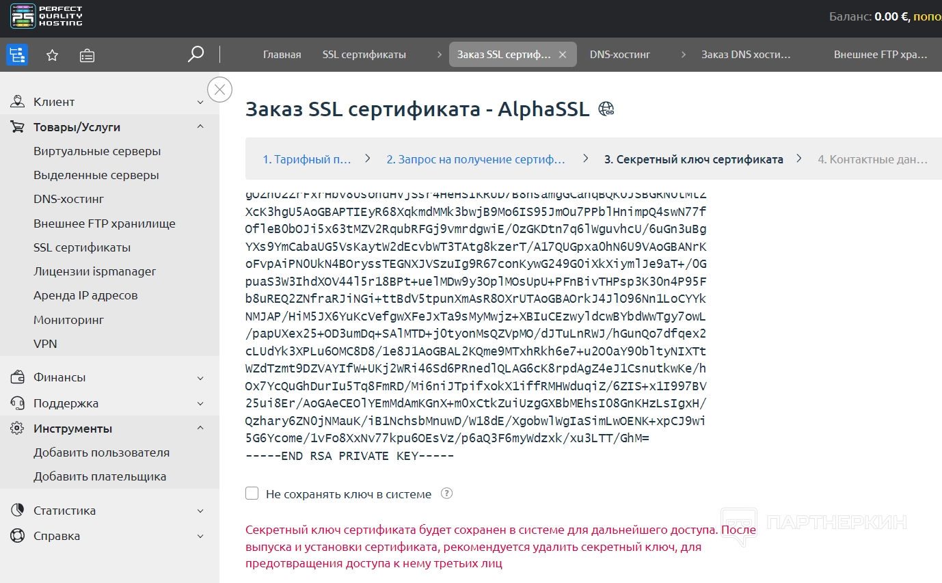
Task: Open Выделенные серверы in sidebar
Action: coord(96,175)
